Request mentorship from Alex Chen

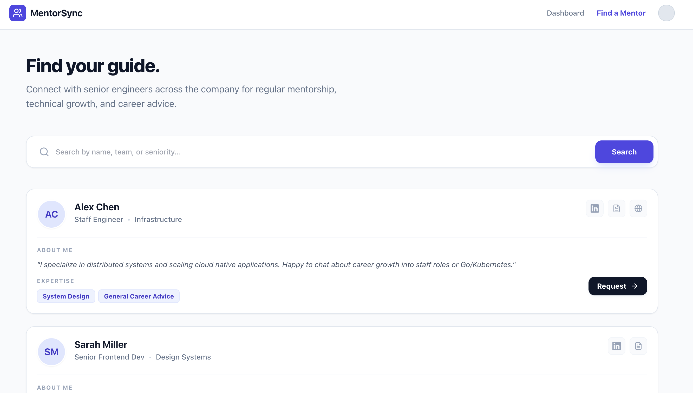pyautogui.click(x=618, y=286)
